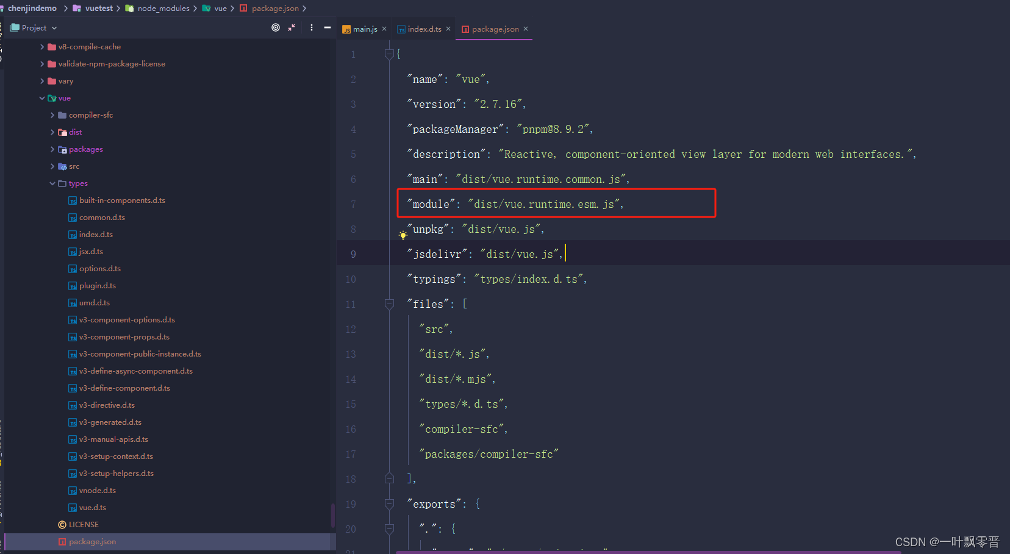Open v3-define-async-component.d.ts file
Viewport: 1010px width, 554px height.
click(x=136, y=371)
